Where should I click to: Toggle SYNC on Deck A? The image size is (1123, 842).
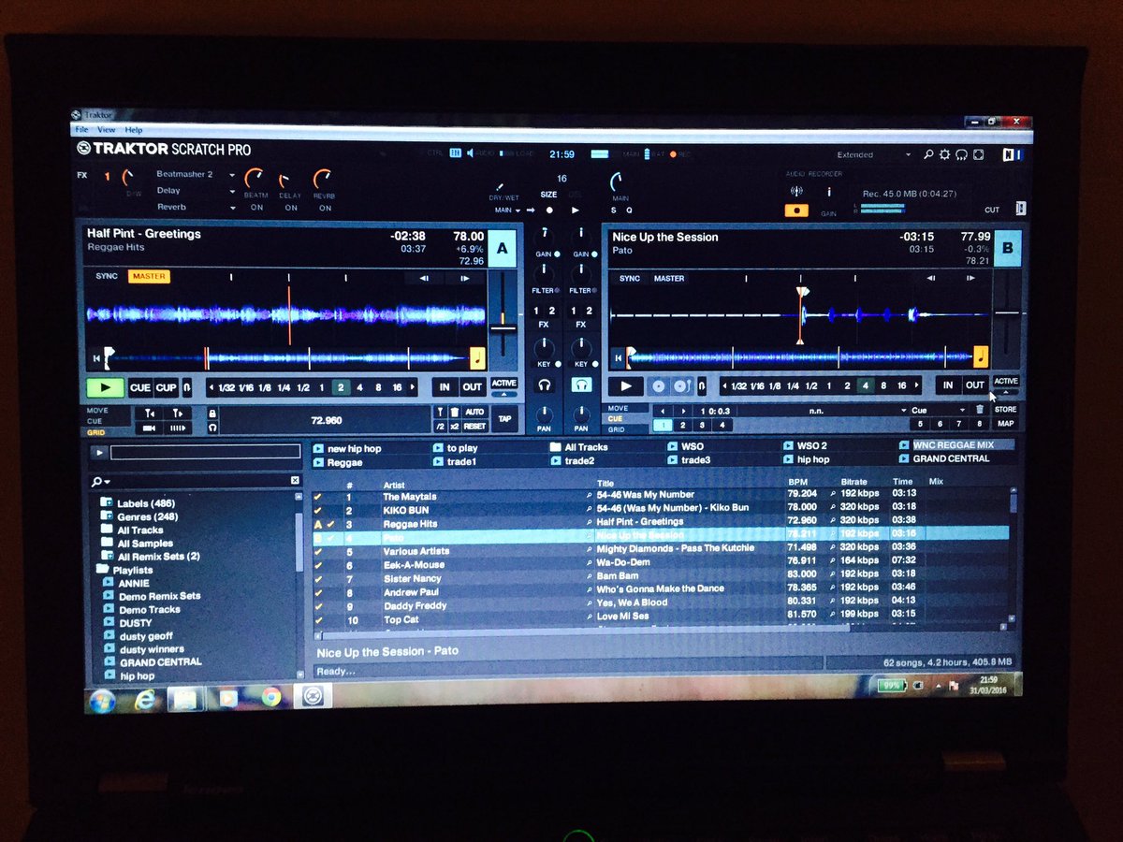click(107, 277)
